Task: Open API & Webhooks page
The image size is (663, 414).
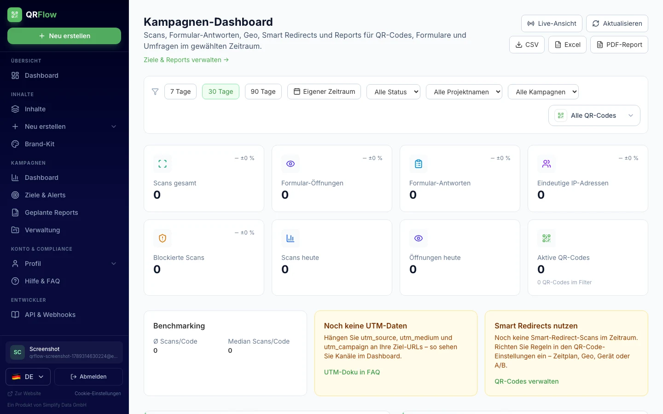Action: [x=64, y=315]
